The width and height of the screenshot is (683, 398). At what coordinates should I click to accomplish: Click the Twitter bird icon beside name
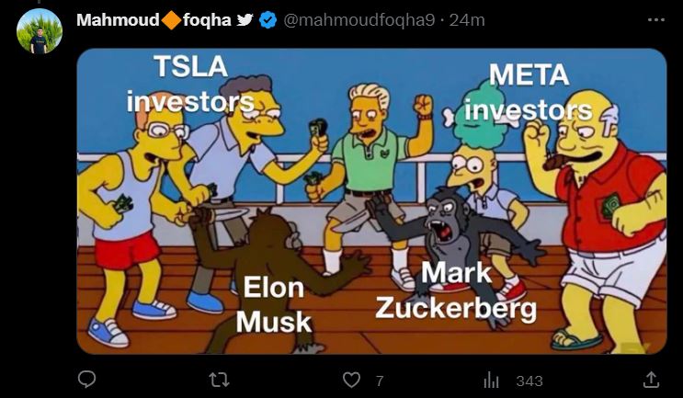coord(245,19)
